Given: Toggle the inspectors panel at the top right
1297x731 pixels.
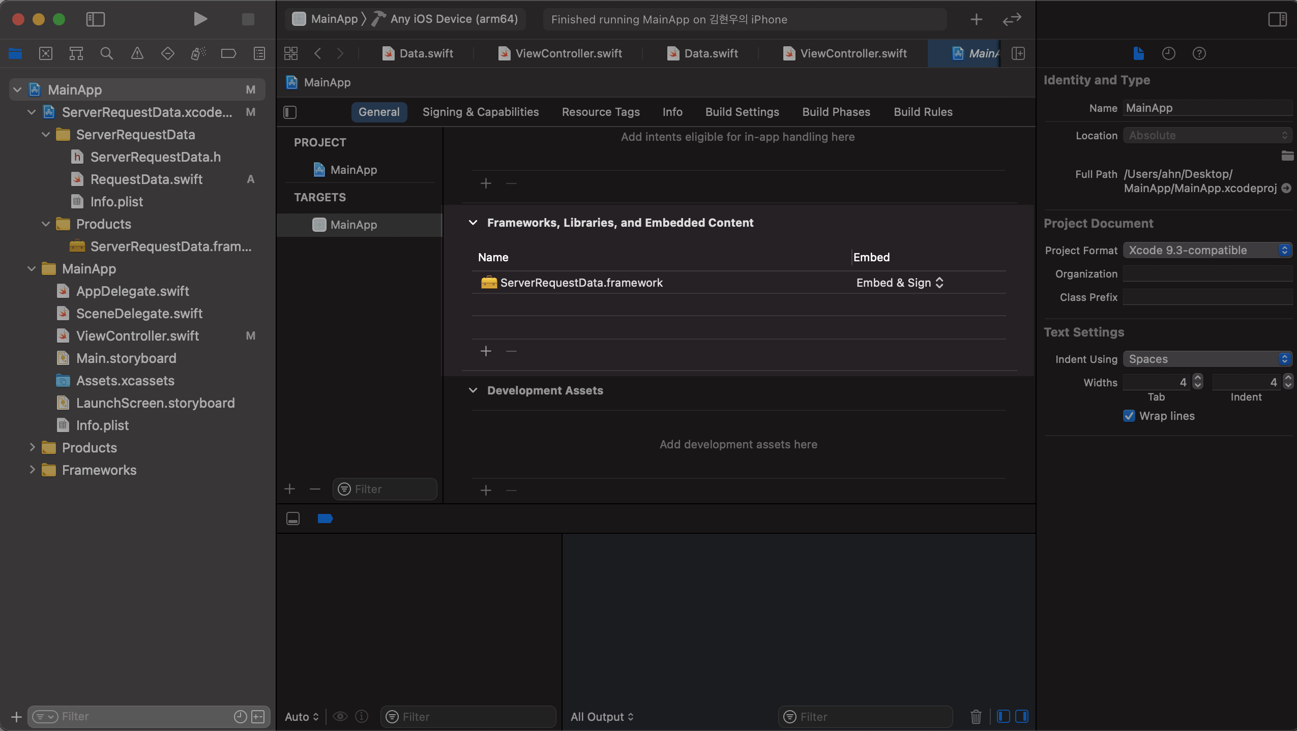Looking at the screenshot, I should click(x=1277, y=19).
